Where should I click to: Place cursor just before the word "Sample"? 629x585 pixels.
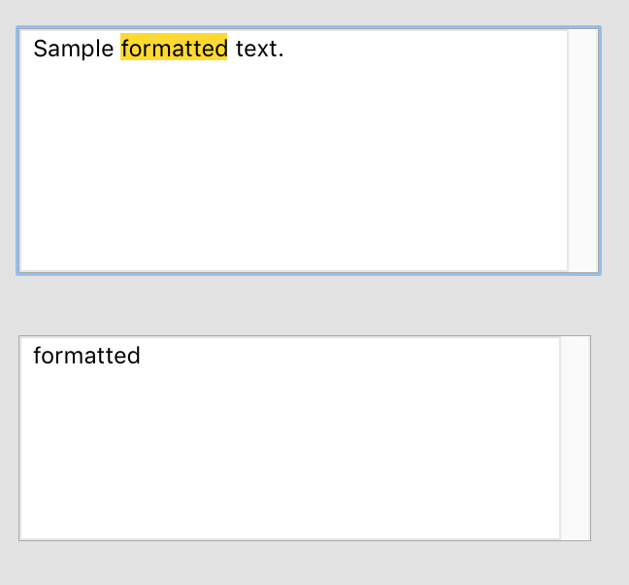(34, 49)
